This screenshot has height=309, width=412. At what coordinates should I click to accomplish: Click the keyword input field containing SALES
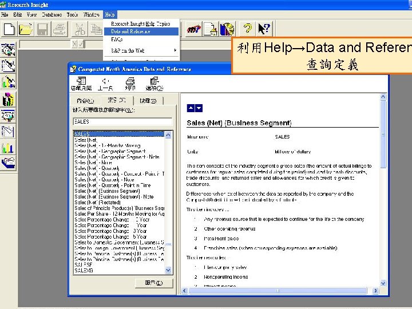point(122,122)
